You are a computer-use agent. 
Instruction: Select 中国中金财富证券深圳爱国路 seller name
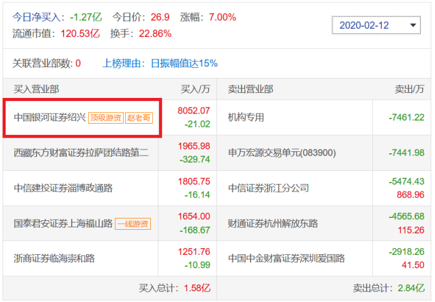coord(286,259)
